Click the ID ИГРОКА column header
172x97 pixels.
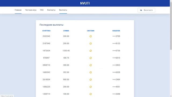click(x=46, y=31)
